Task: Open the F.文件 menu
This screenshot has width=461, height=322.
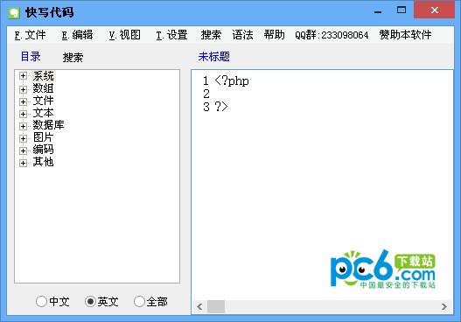Action: [x=30, y=35]
